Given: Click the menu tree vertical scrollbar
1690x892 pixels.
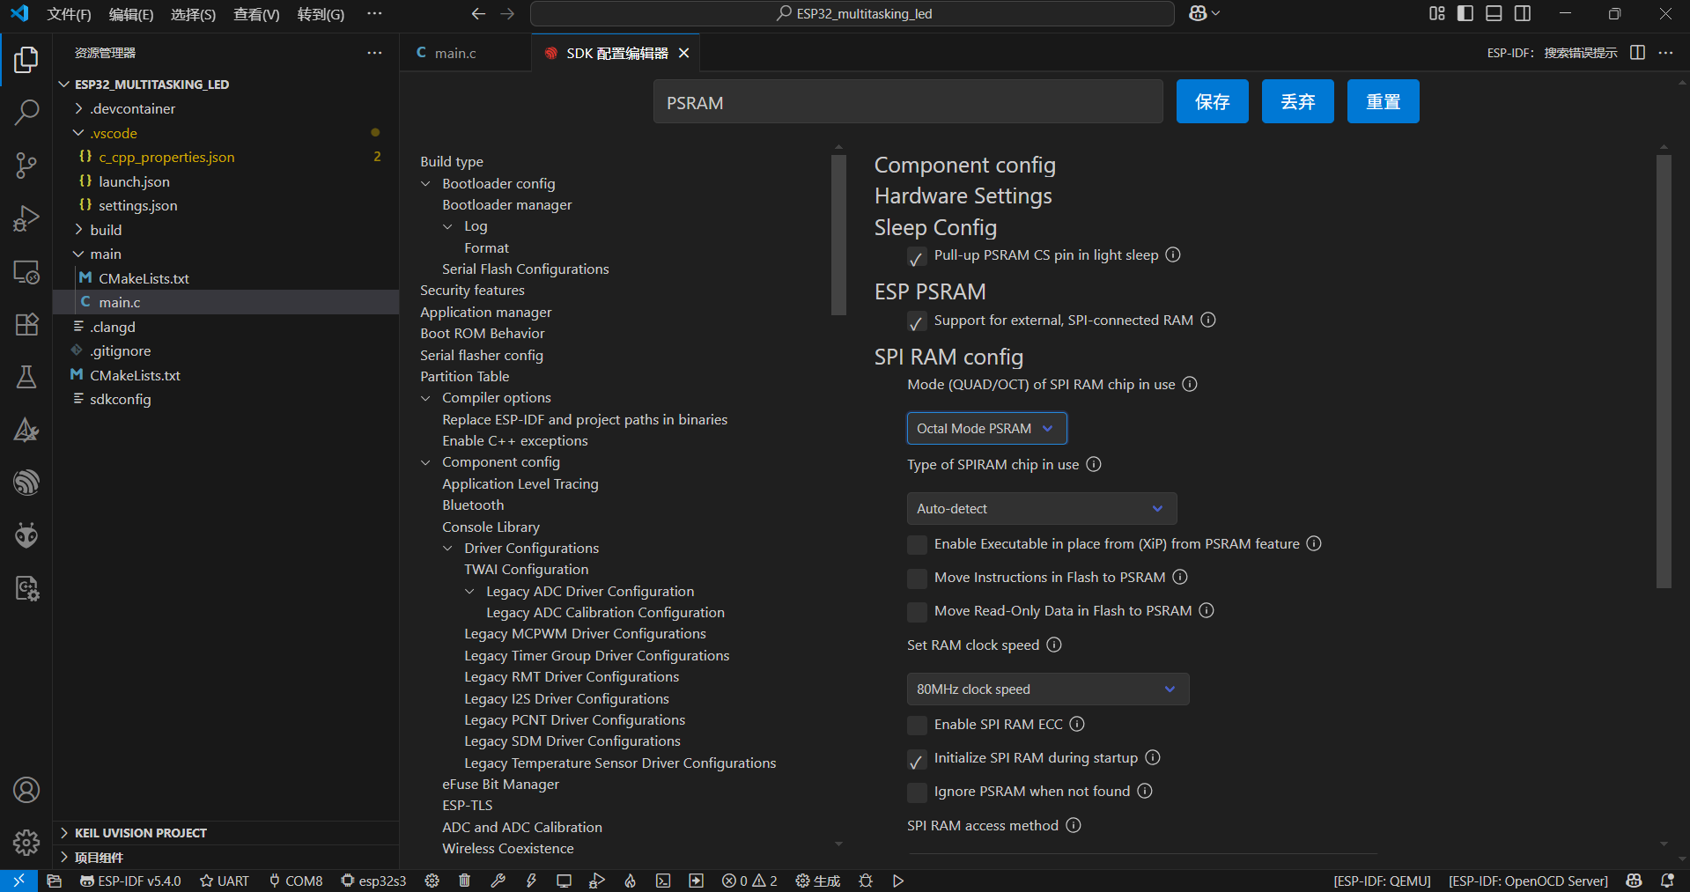Looking at the screenshot, I should pos(838,234).
